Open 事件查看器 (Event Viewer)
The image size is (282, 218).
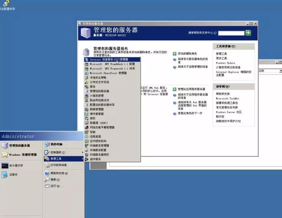tap(112, 114)
